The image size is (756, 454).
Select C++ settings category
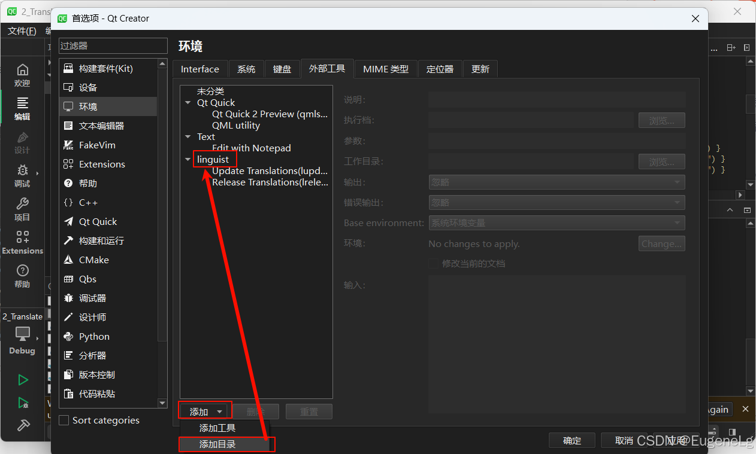tap(108, 202)
